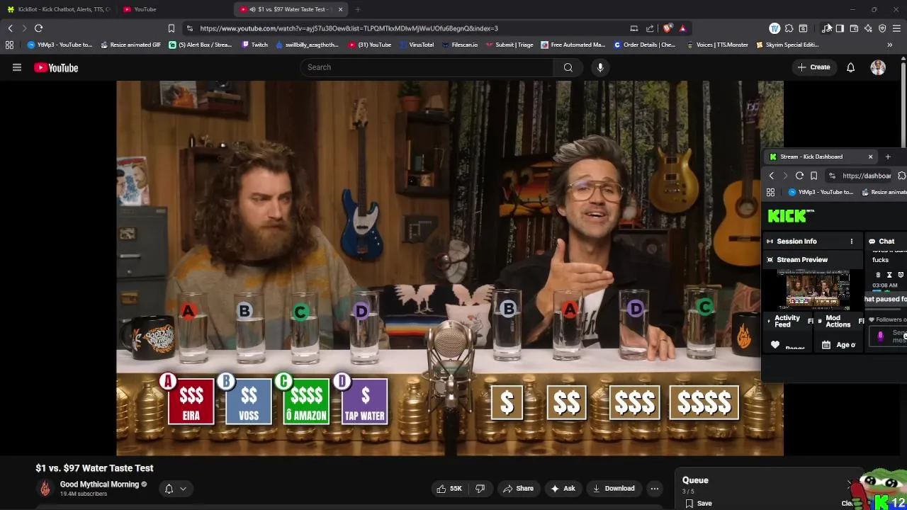Expand the subscription notification chevron

pyautogui.click(x=183, y=489)
